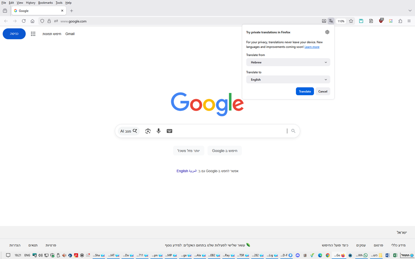The width and height of the screenshot is (415, 259).
Task: Open Google apps grid
Action: (x=33, y=34)
